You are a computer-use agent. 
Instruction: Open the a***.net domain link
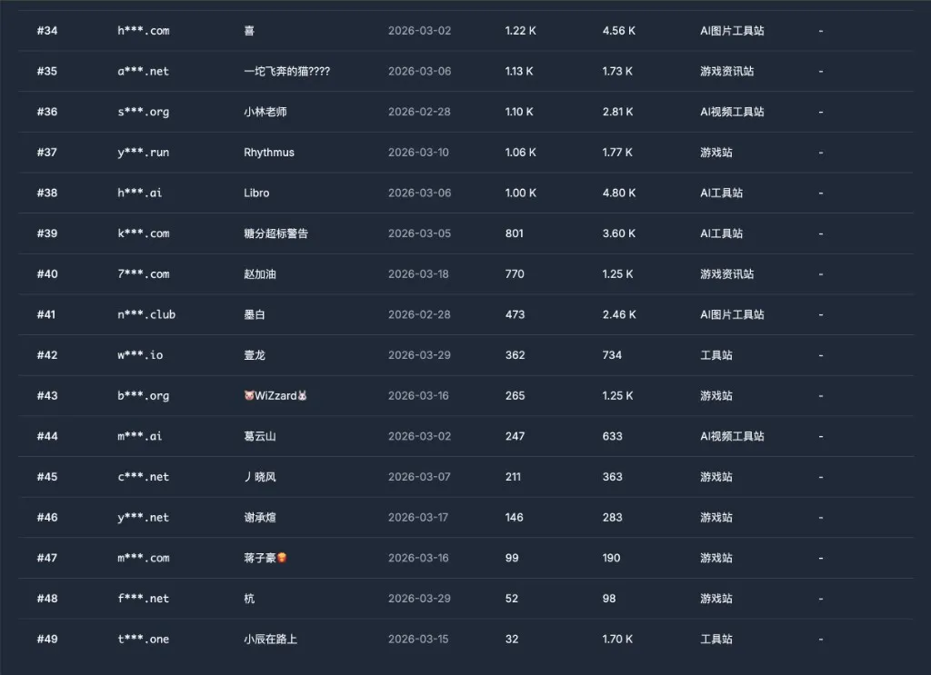[143, 71]
